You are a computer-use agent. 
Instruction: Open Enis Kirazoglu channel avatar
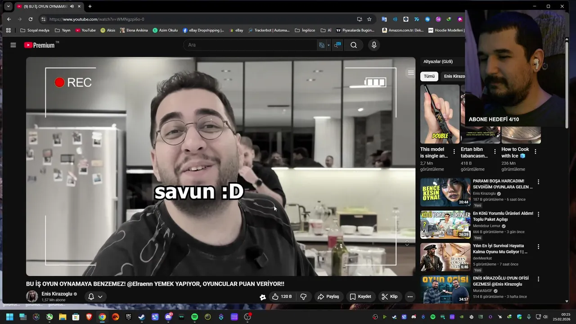point(32,296)
